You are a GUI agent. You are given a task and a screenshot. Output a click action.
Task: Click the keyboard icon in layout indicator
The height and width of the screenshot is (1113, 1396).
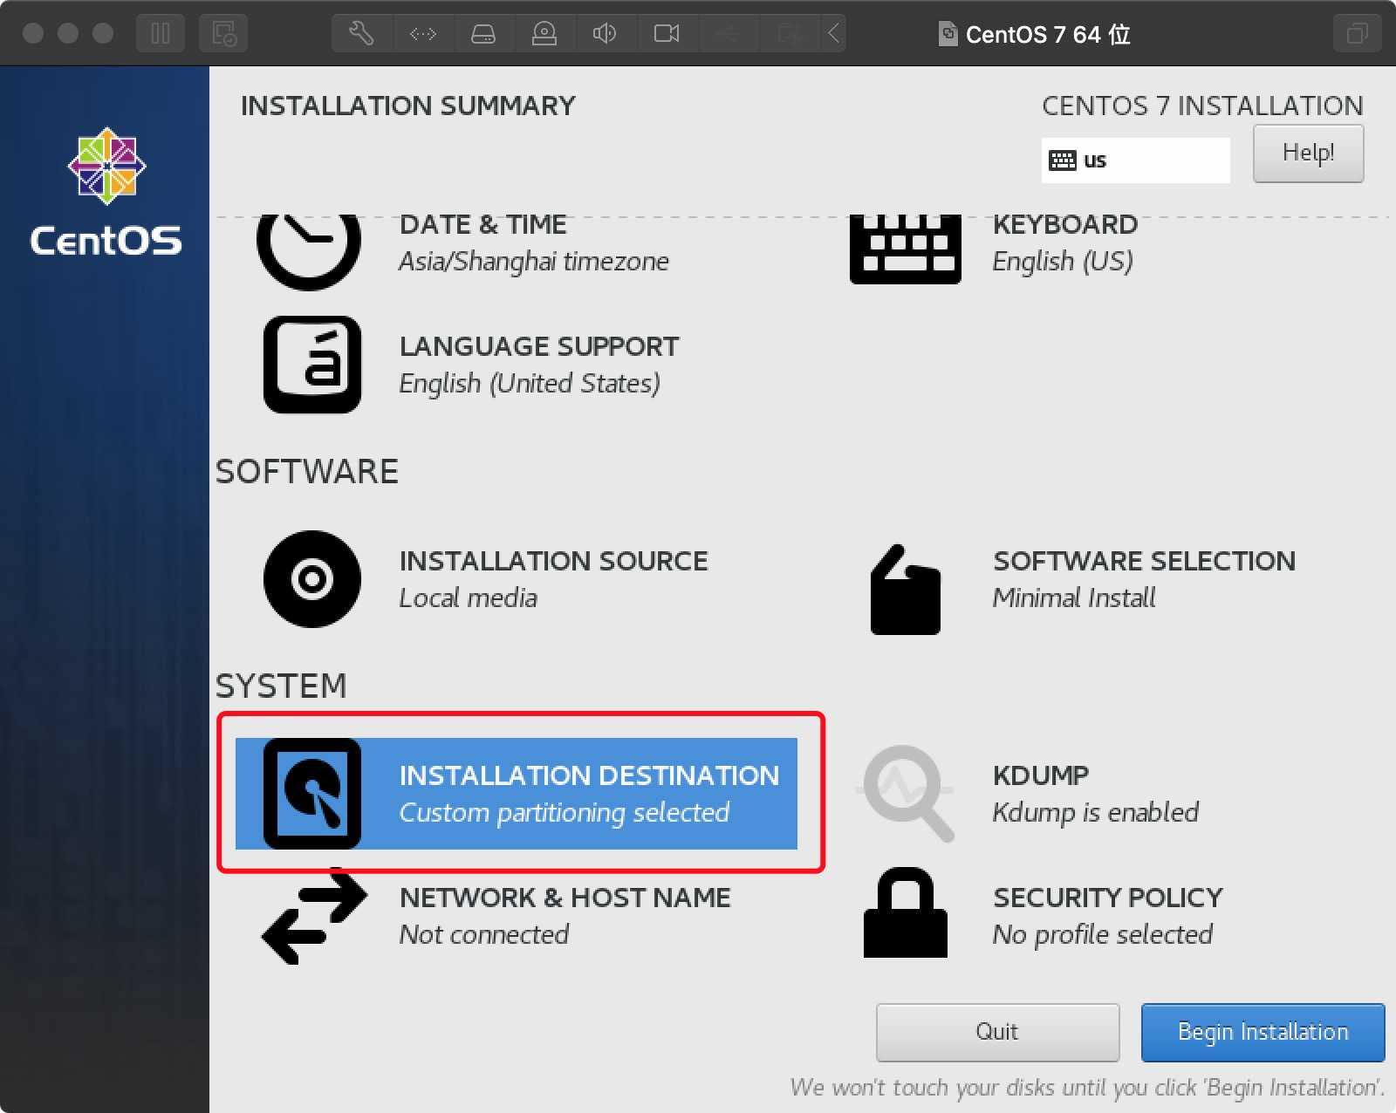(x=1063, y=160)
